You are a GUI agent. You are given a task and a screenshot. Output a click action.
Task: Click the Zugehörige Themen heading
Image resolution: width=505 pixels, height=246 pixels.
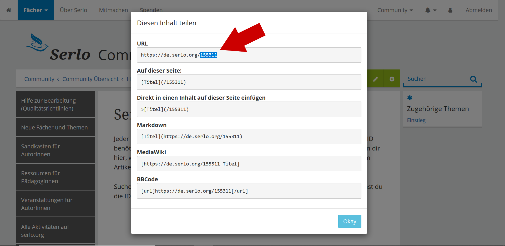tap(438, 109)
